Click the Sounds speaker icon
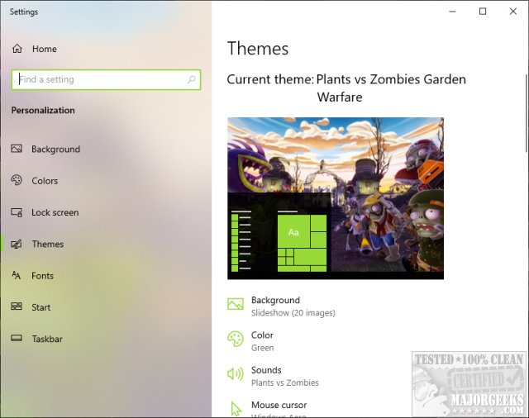The height and width of the screenshot is (418, 529). (x=236, y=374)
